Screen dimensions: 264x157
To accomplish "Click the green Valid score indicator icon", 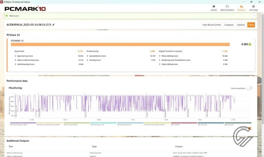I will (6, 16).
